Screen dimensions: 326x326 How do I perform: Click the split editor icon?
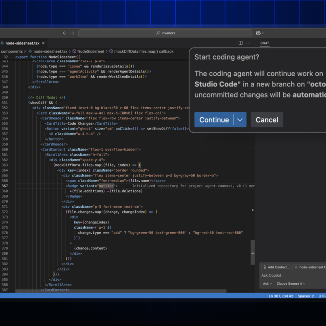240,43
